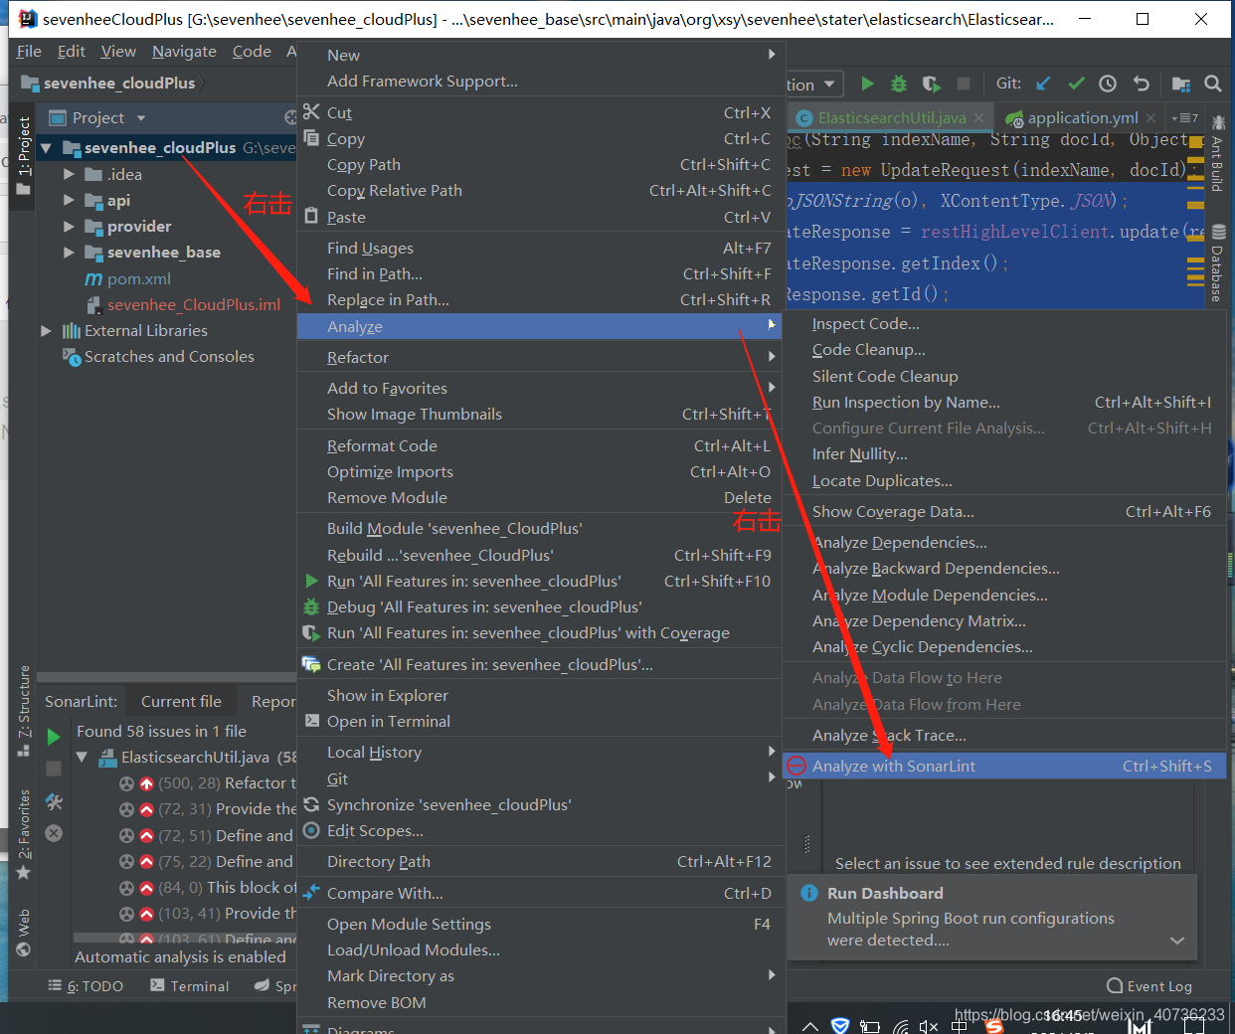
Task: Show hidden tabs list indicator
Action: pyautogui.click(x=1186, y=117)
